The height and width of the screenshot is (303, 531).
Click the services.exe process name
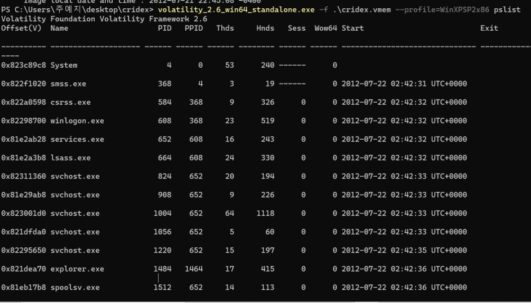[x=77, y=140]
